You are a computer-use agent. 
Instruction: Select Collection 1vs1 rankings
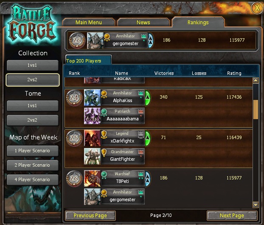tap(33, 65)
